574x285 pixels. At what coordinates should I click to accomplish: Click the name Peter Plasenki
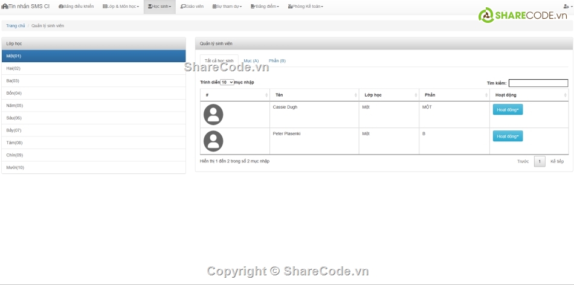point(286,134)
